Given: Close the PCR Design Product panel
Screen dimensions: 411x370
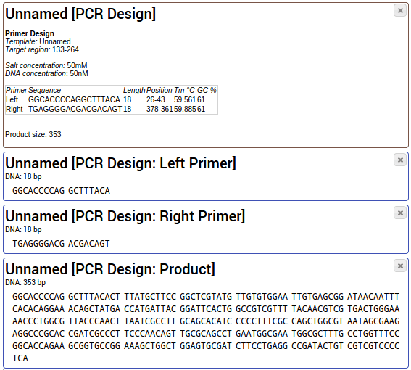Looking at the screenshot, I should click(400, 266).
